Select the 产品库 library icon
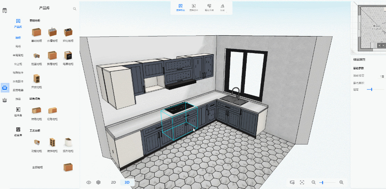The width and height of the screenshot is (386, 189). 18,21
